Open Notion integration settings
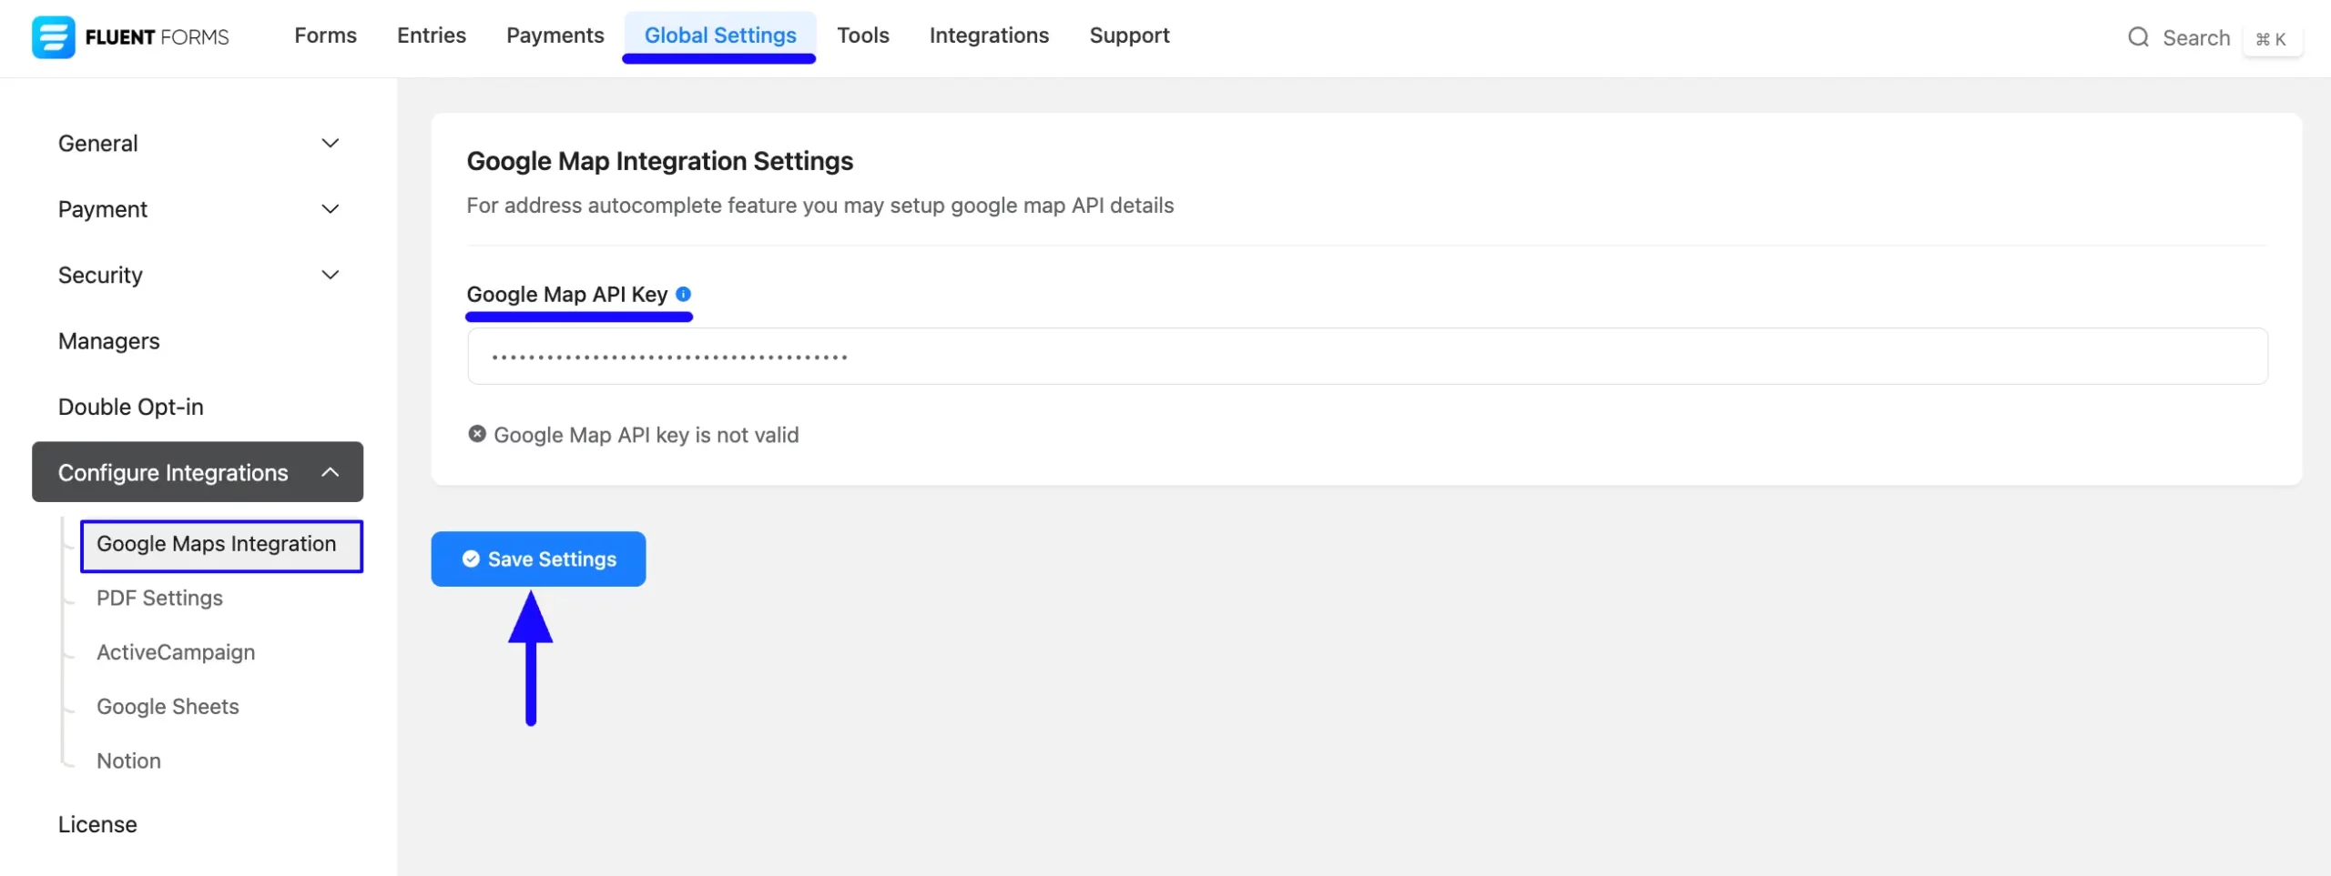The width and height of the screenshot is (2331, 876). click(128, 760)
